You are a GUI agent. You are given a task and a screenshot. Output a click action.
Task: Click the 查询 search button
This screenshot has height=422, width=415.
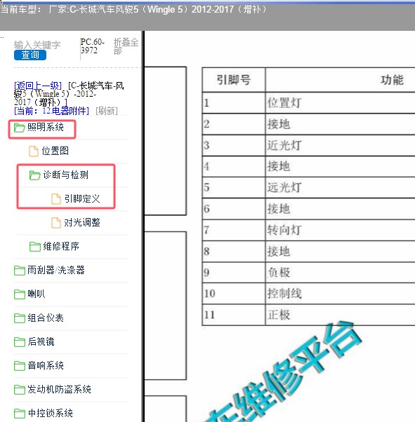click(x=30, y=55)
